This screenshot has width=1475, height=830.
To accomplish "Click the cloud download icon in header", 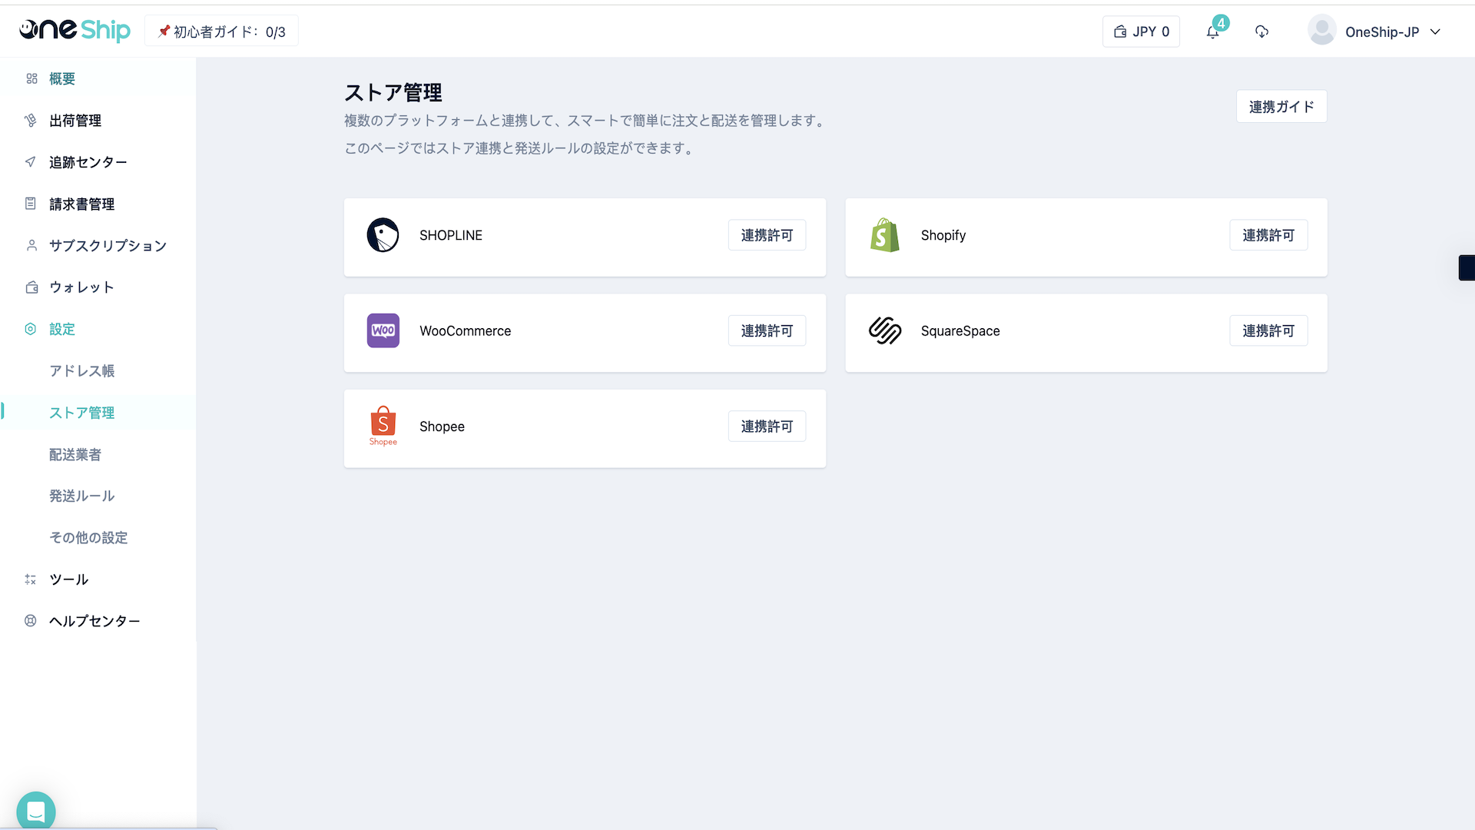I will pos(1261,32).
